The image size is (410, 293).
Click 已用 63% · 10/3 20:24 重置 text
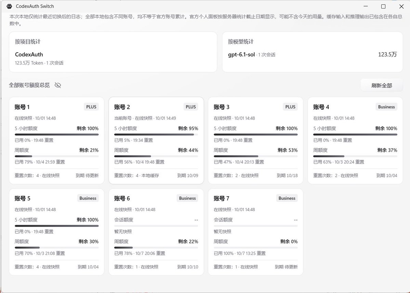pos(339,162)
